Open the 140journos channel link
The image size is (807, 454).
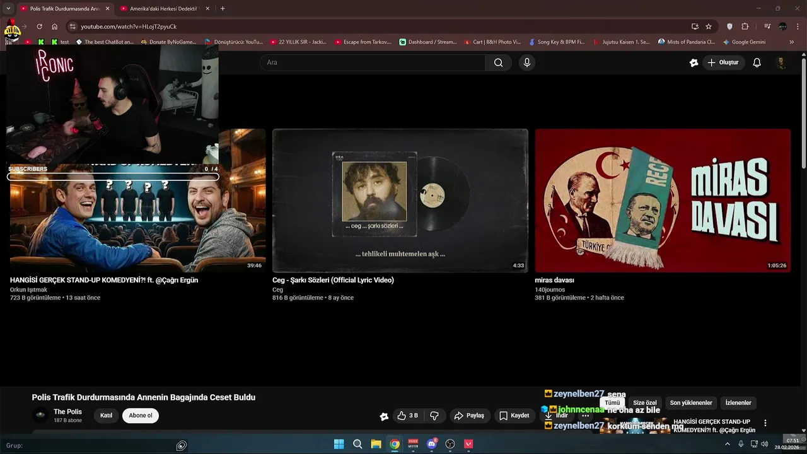point(550,289)
